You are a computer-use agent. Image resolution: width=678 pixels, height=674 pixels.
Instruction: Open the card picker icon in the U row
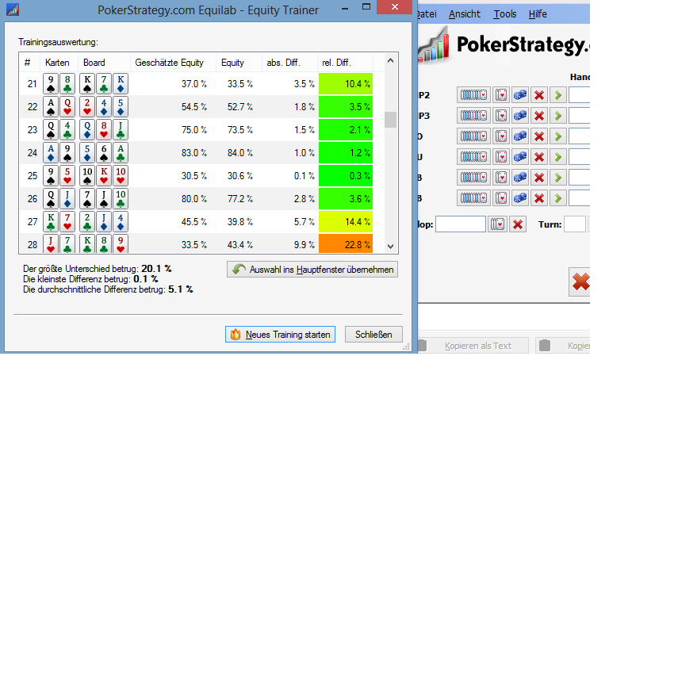click(501, 156)
